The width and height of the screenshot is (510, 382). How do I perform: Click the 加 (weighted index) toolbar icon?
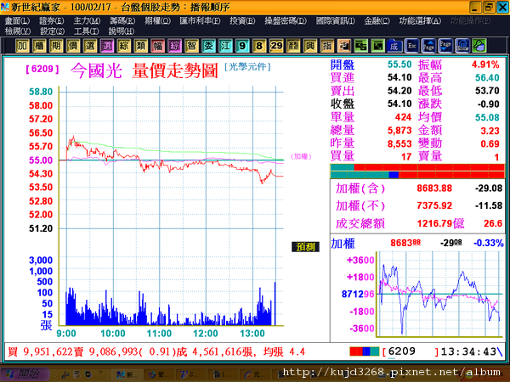(x=22, y=46)
